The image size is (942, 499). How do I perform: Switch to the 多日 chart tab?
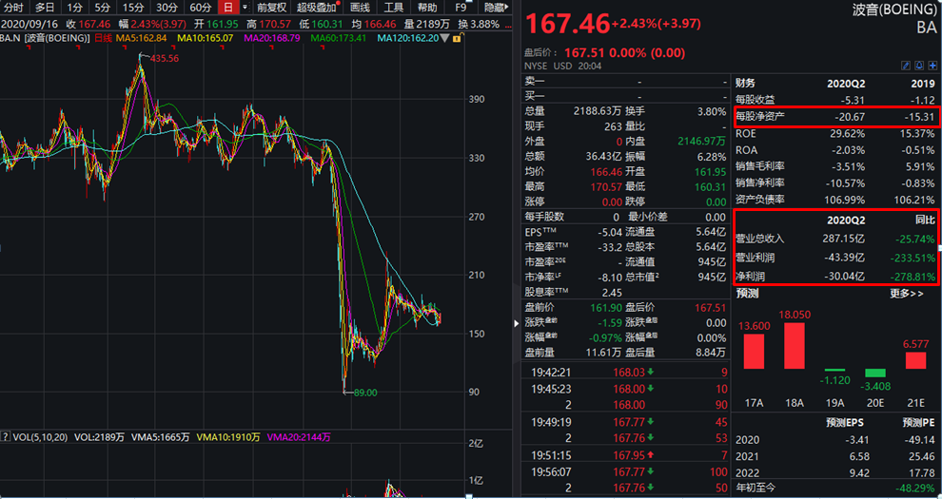45,8
